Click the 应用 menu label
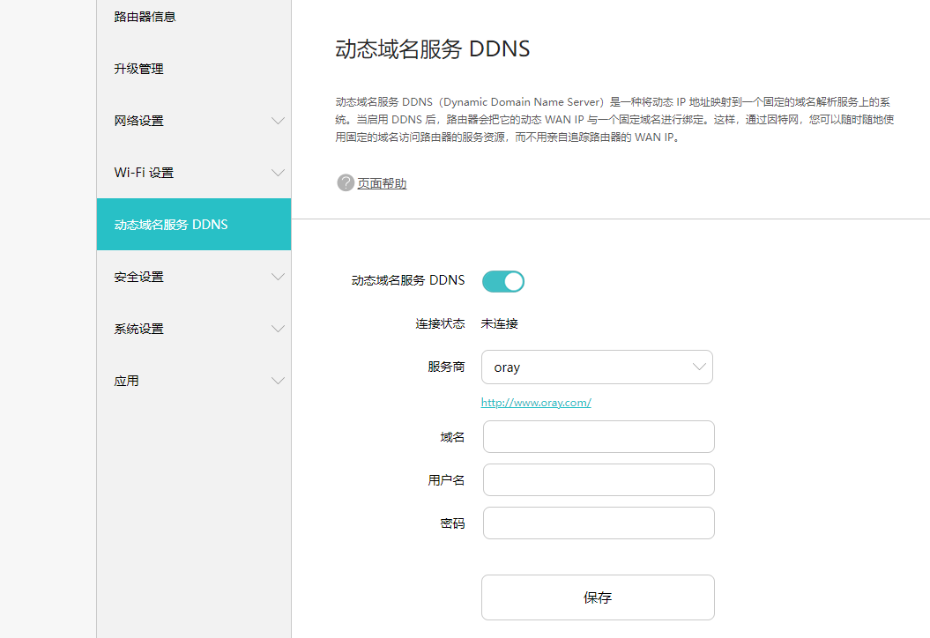 tap(126, 381)
